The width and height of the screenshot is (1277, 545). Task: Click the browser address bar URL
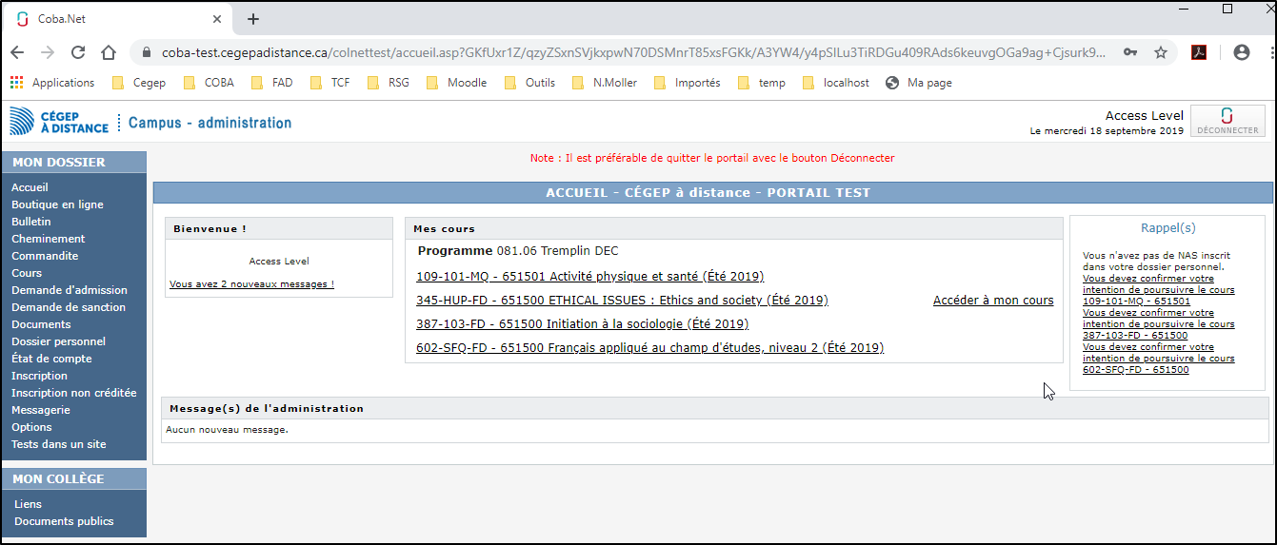point(629,53)
